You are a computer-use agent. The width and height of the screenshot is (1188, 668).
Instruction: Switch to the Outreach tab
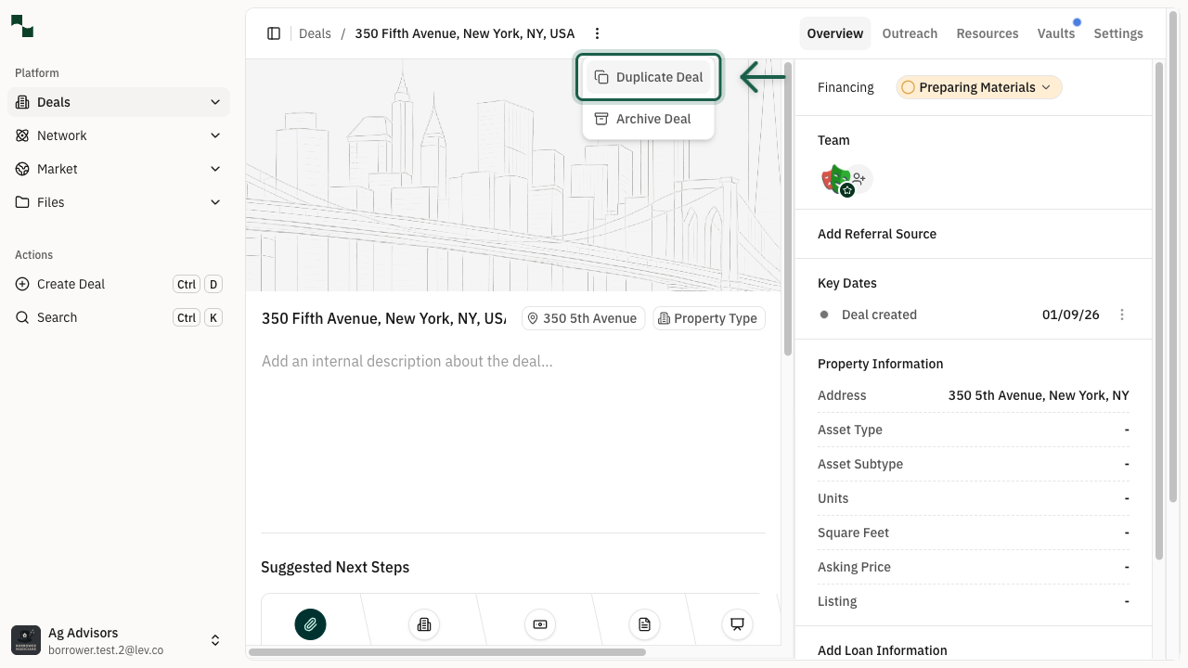click(x=910, y=33)
